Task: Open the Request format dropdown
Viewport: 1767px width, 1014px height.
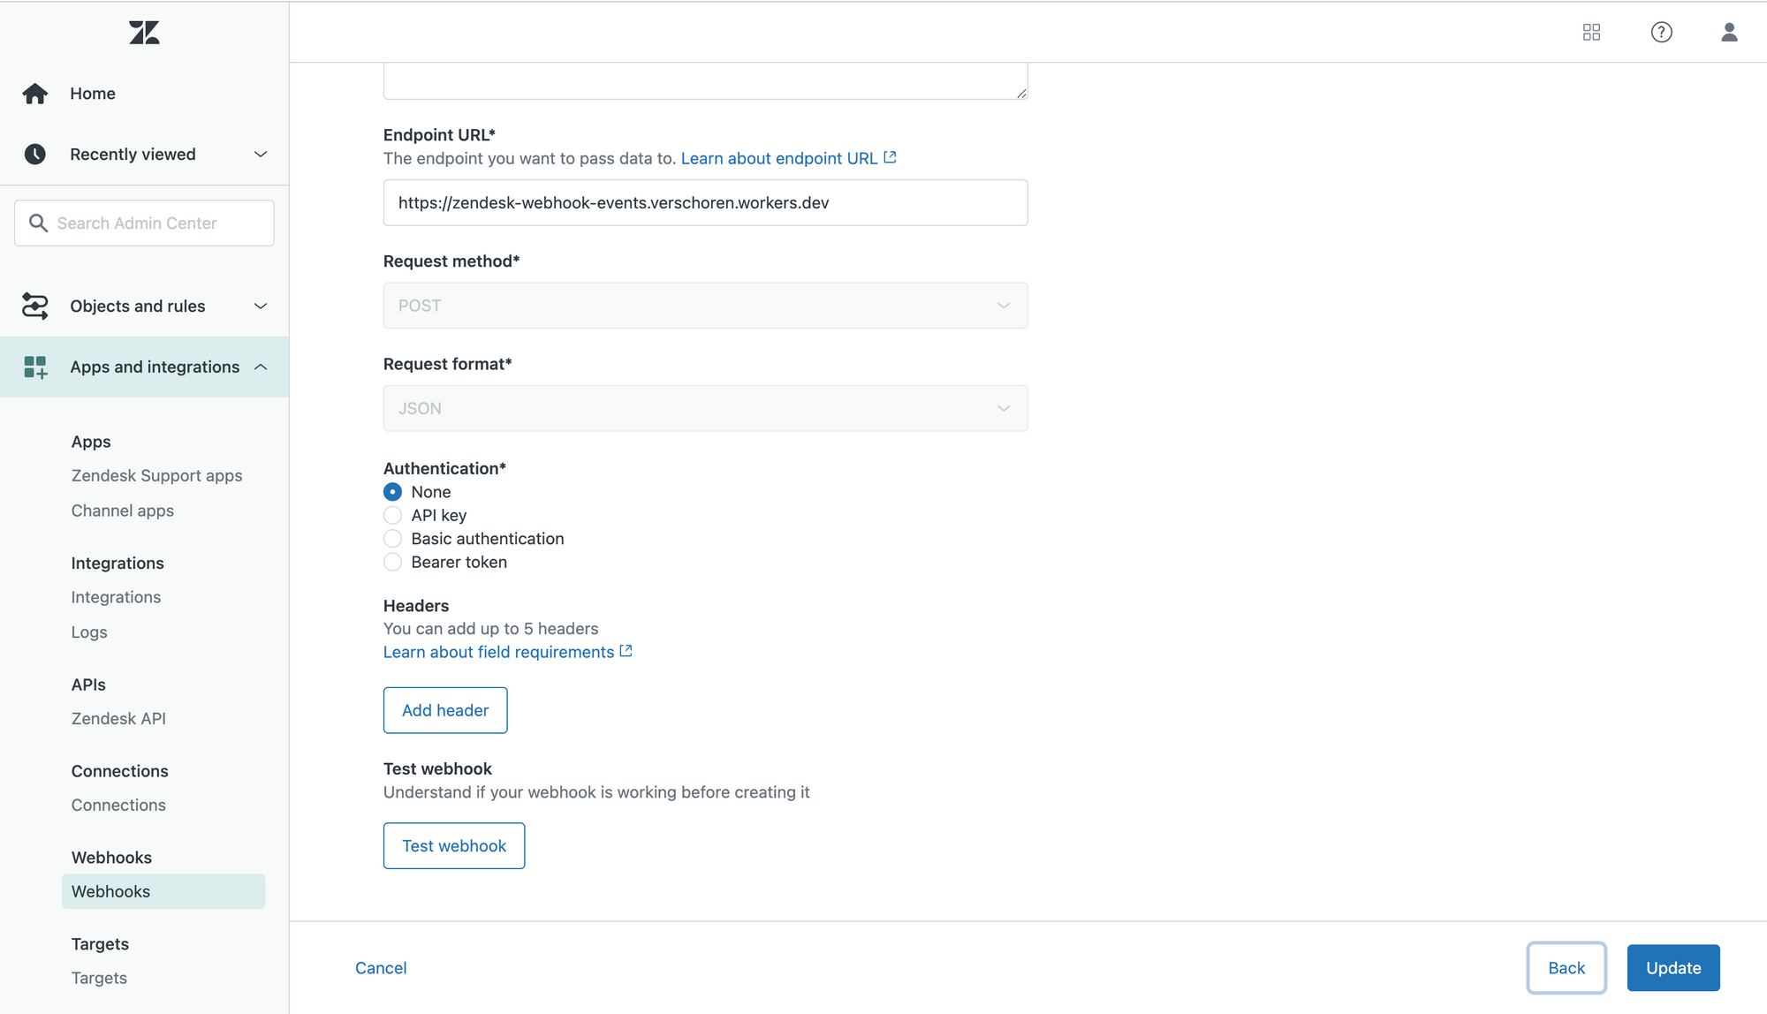Action: click(705, 409)
